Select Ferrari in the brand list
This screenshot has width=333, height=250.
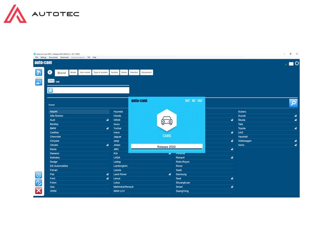pos(79,170)
